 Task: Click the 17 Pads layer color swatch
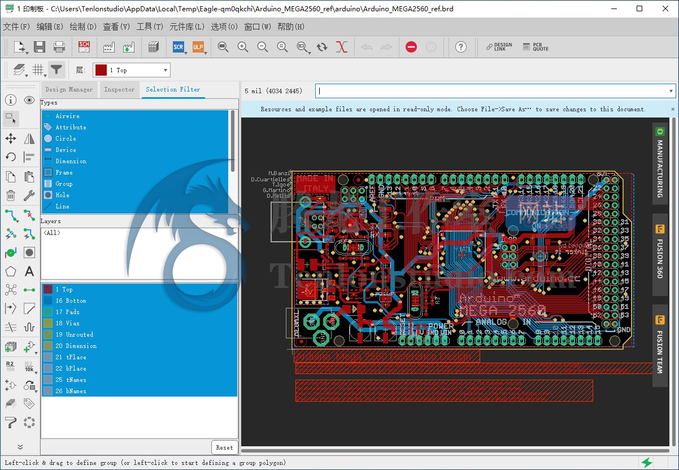[48, 312]
